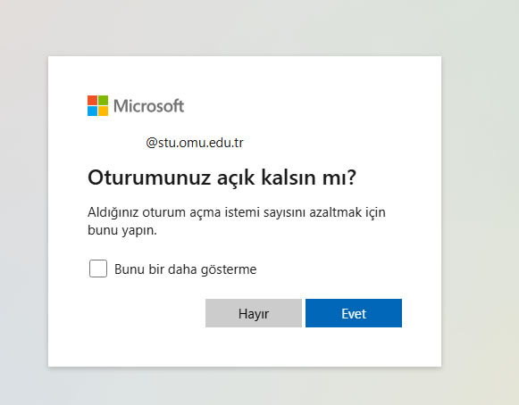This screenshot has width=519, height=405.
Task: Click the green square in Microsoft logo
Action: [x=103, y=101]
